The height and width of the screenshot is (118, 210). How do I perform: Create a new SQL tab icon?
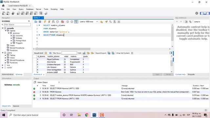(x=4, y=13)
